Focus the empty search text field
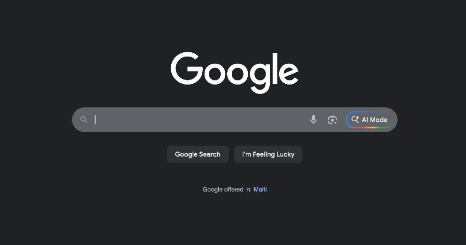 pos(199,120)
